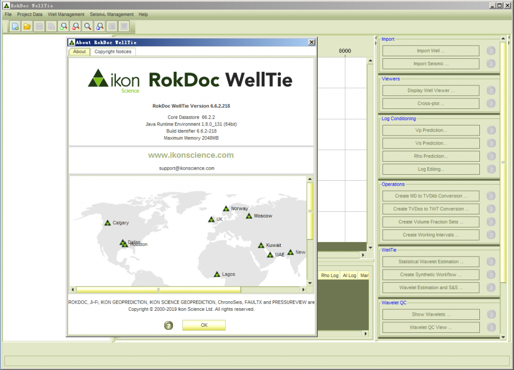The height and width of the screenshot is (370, 514).
Task: Click Wavelet Estimation and S&S button
Action: pos(431,288)
